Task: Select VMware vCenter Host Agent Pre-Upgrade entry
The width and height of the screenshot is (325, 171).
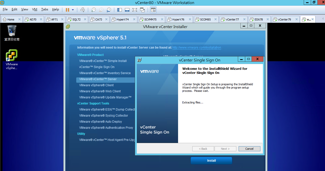Action: (x=107, y=140)
